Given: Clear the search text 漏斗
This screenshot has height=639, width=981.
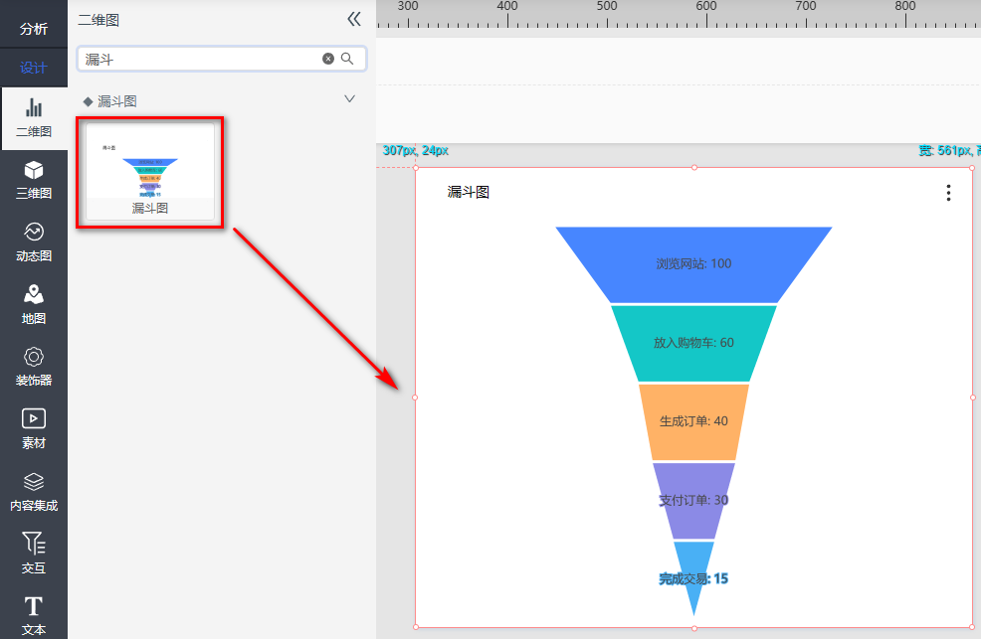Looking at the screenshot, I should tap(328, 59).
